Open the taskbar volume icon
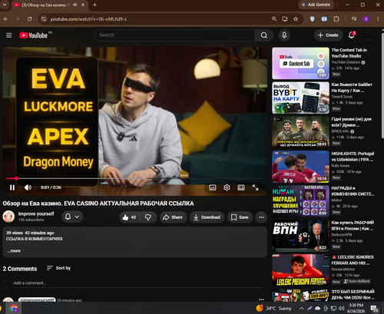This screenshot has width=384, height=314. (x=341, y=308)
